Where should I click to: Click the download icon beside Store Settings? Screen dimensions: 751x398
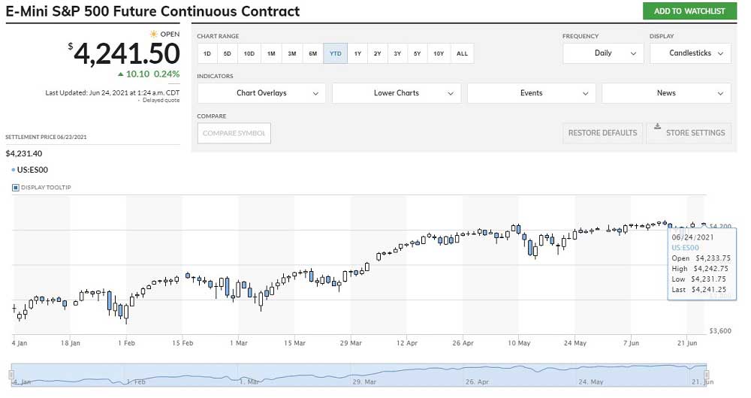point(658,126)
